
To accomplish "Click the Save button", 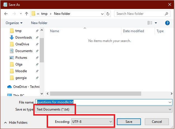I will click(129, 122).
